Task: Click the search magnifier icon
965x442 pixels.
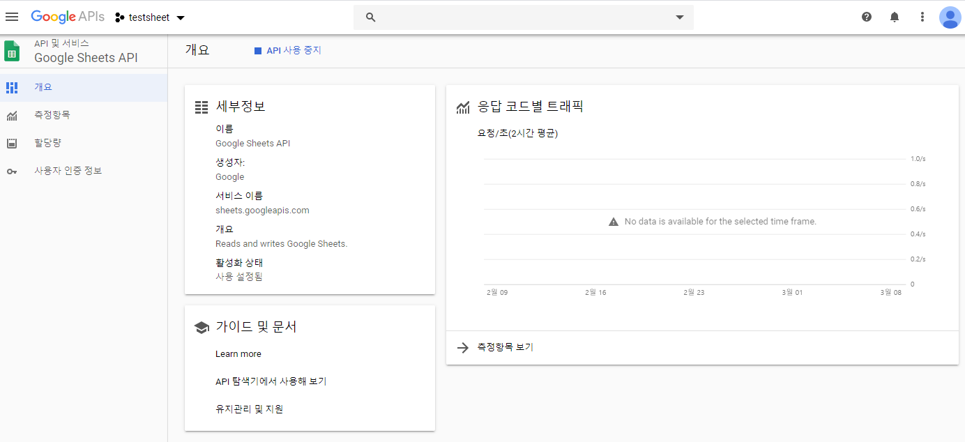Action: [371, 17]
